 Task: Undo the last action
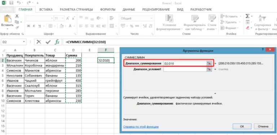click(x=18, y=3)
